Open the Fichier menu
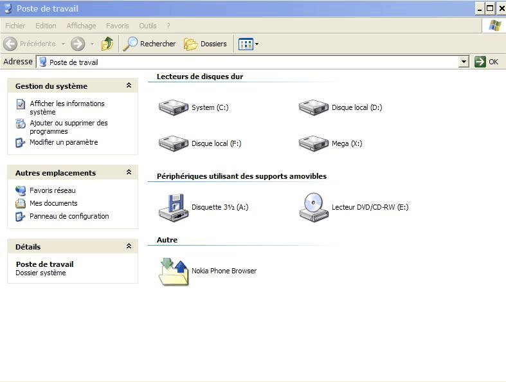The width and height of the screenshot is (506, 382). click(15, 26)
